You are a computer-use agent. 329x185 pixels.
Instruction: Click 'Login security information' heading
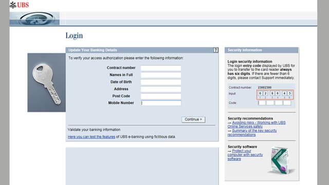tap(250, 62)
